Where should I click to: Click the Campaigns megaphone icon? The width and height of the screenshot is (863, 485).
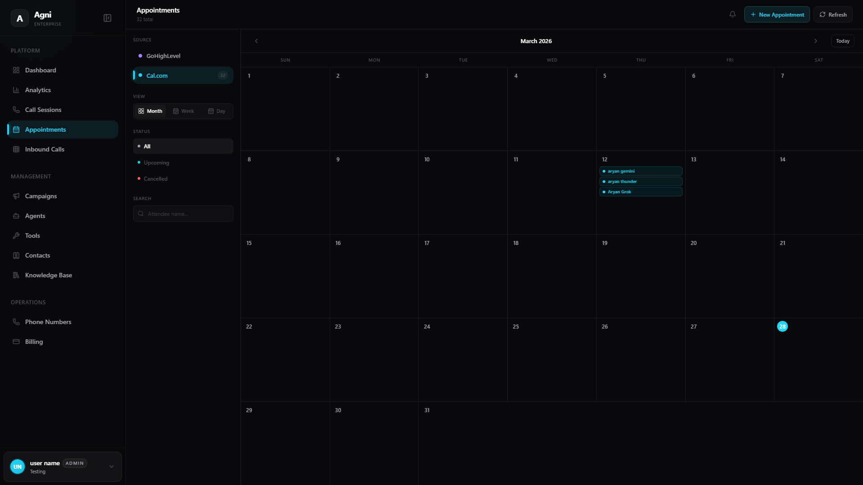pos(16,196)
